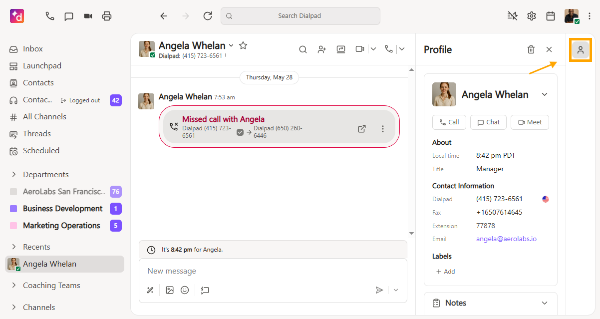
Task: Open Launchpad in the sidebar
Action: point(64,66)
